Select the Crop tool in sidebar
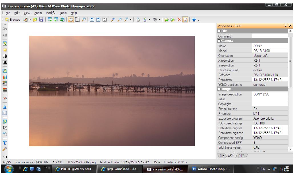 (x=5, y=128)
